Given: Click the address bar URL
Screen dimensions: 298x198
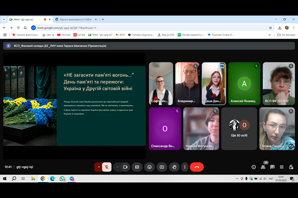Looking at the screenshot, I should point(67,28).
